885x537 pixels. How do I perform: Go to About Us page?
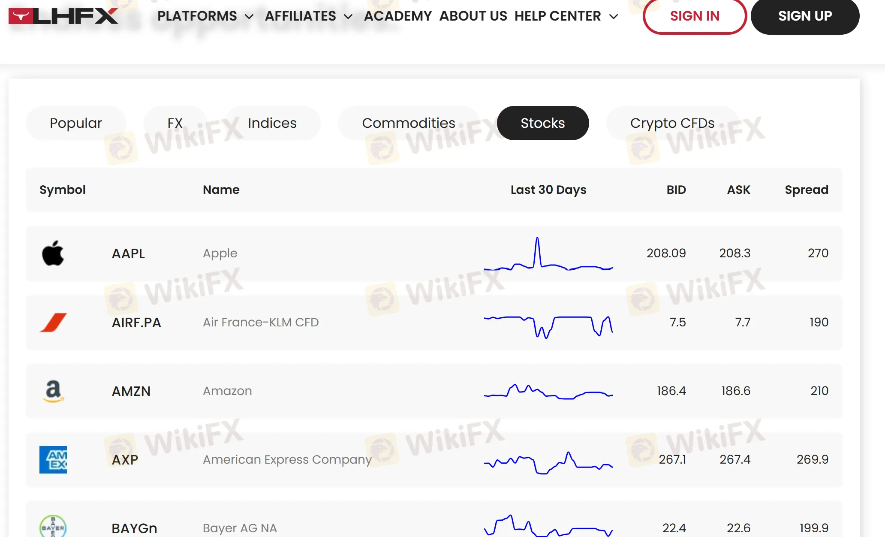tap(473, 16)
